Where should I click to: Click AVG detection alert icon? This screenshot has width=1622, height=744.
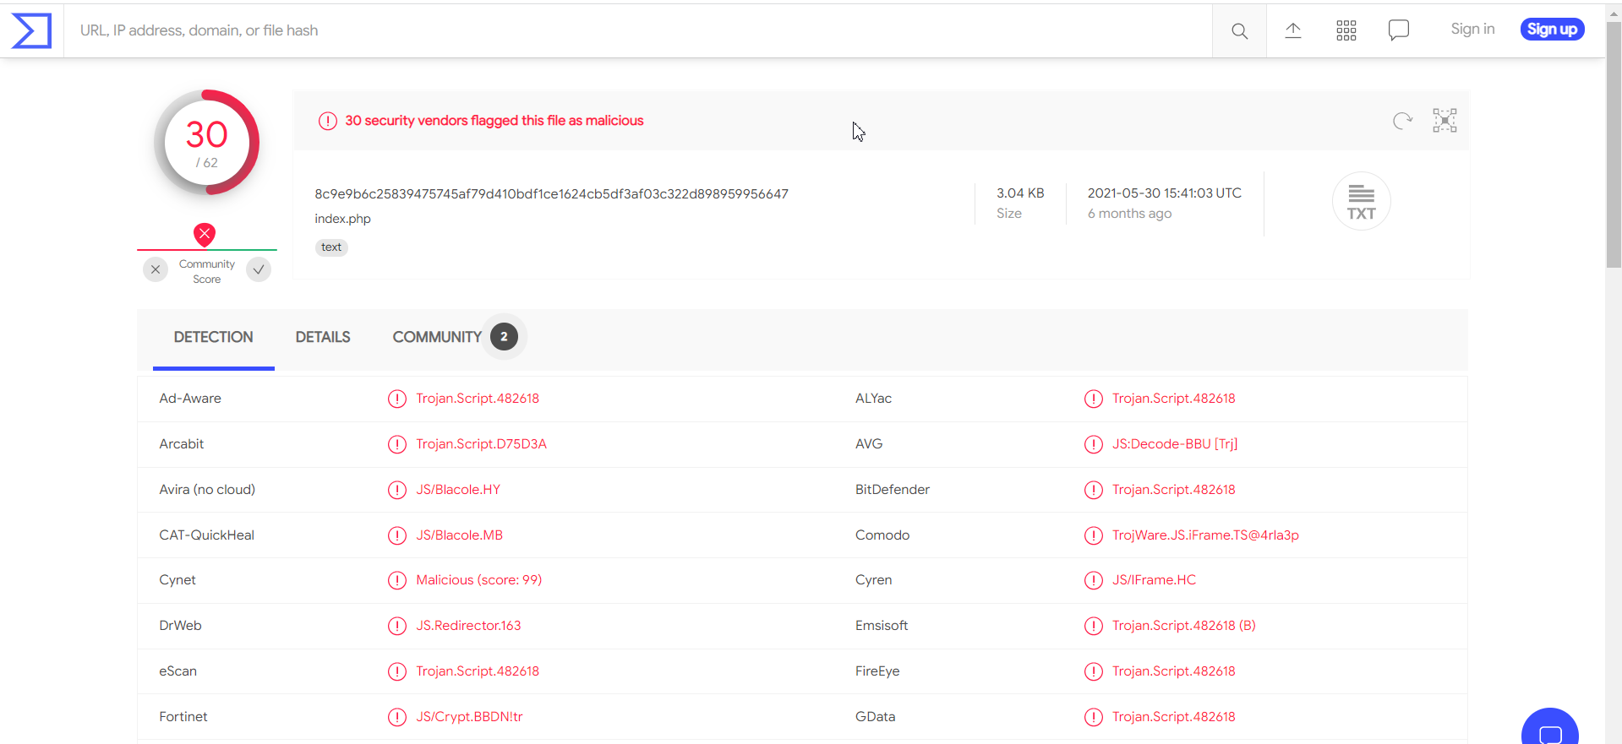[1094, 444]
